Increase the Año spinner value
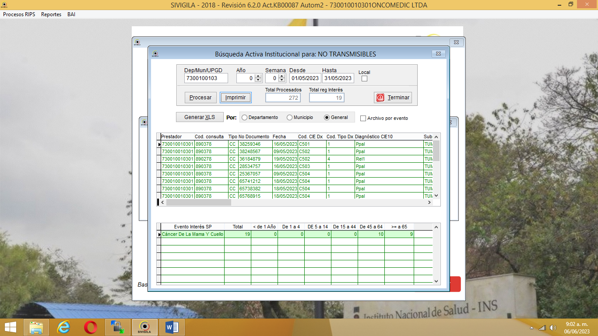Image resolution: width=598 pixels, height=336 pixels. (258, 76)
